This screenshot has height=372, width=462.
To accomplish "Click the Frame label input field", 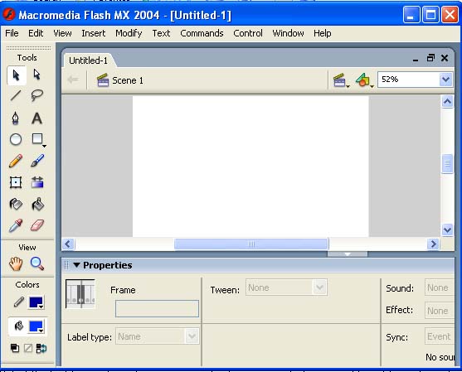I will tap(157, 308).
